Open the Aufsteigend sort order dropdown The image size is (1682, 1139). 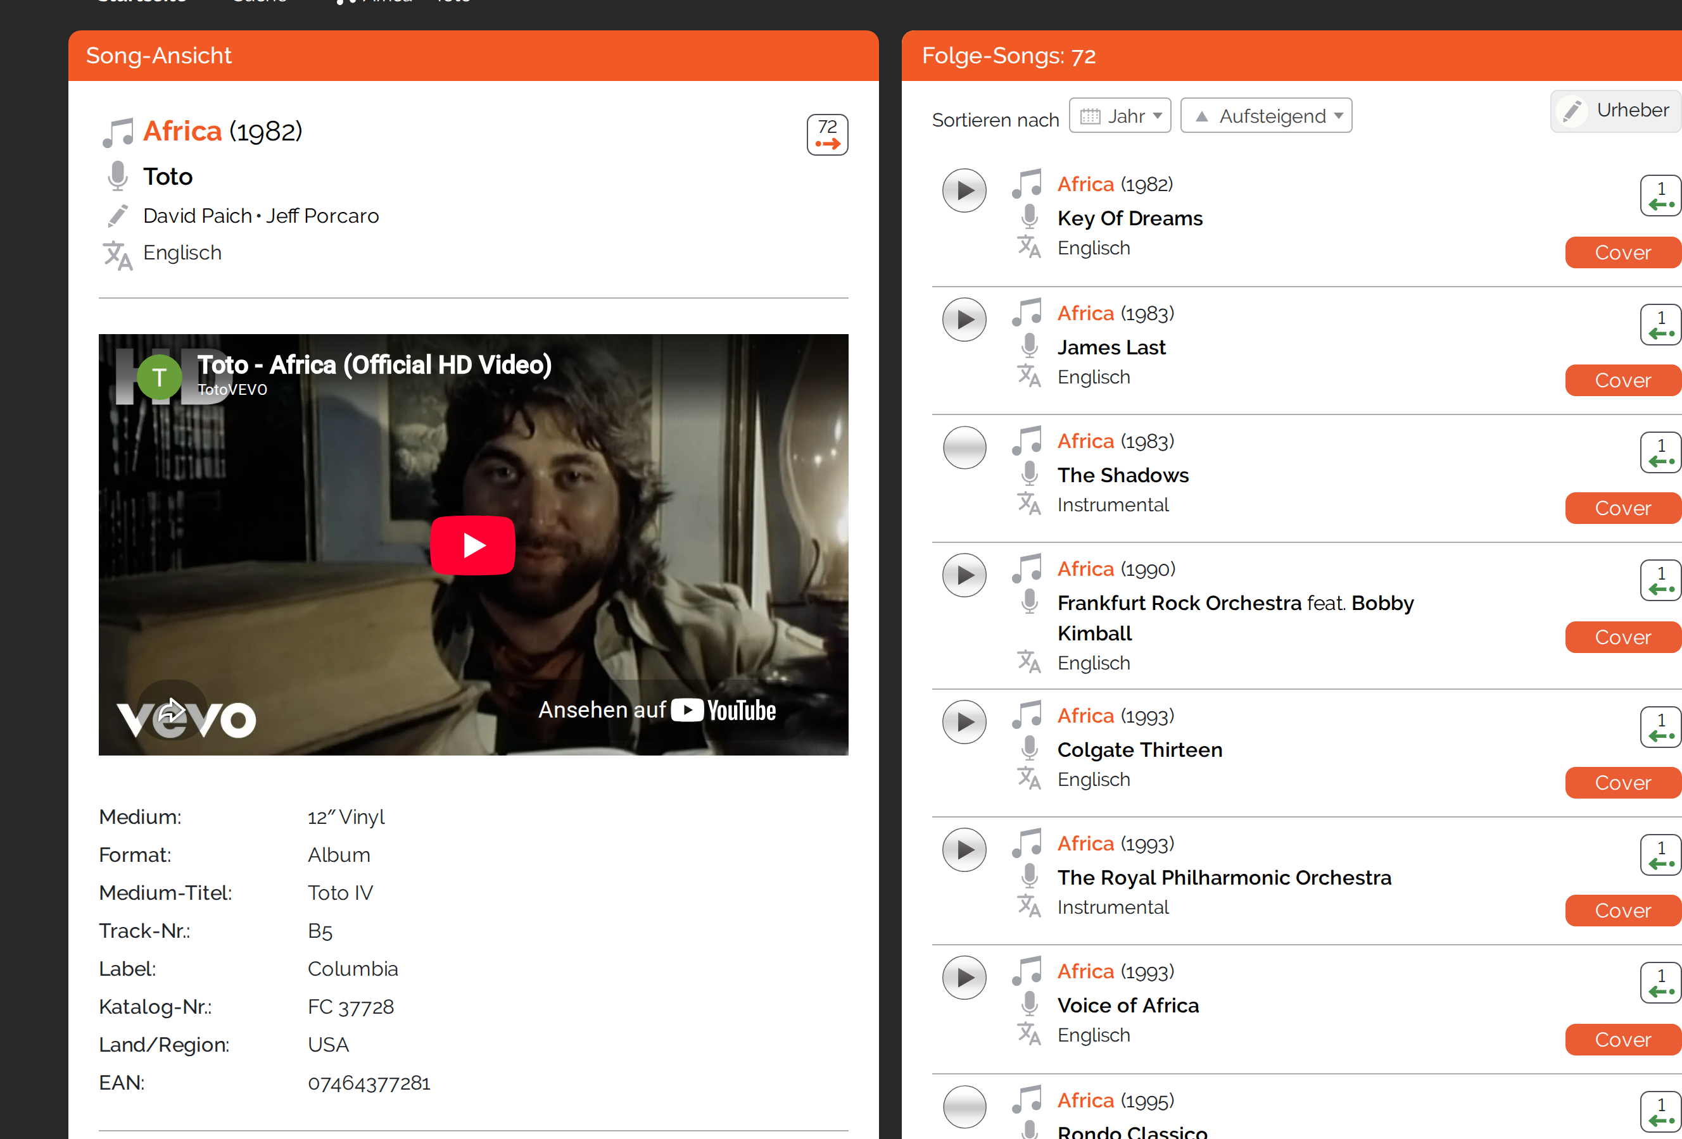(x=1266, y=116)
